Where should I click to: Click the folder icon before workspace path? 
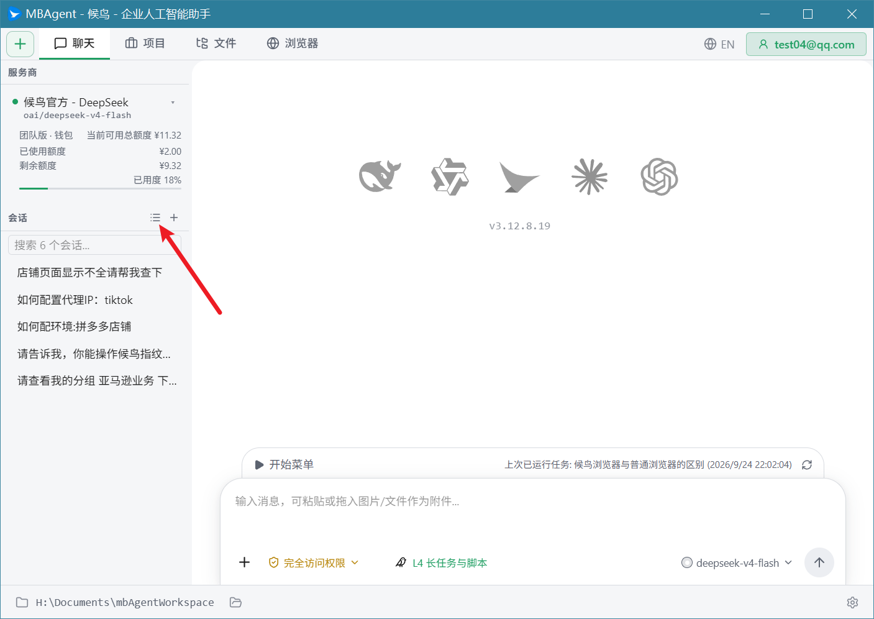[22, 602]
